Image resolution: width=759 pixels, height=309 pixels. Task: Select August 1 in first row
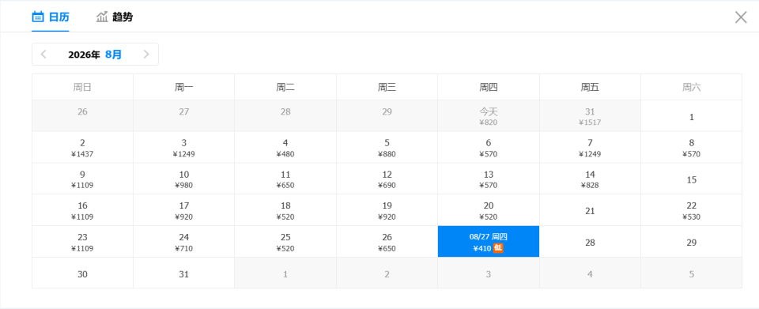[x=691, y=115]
